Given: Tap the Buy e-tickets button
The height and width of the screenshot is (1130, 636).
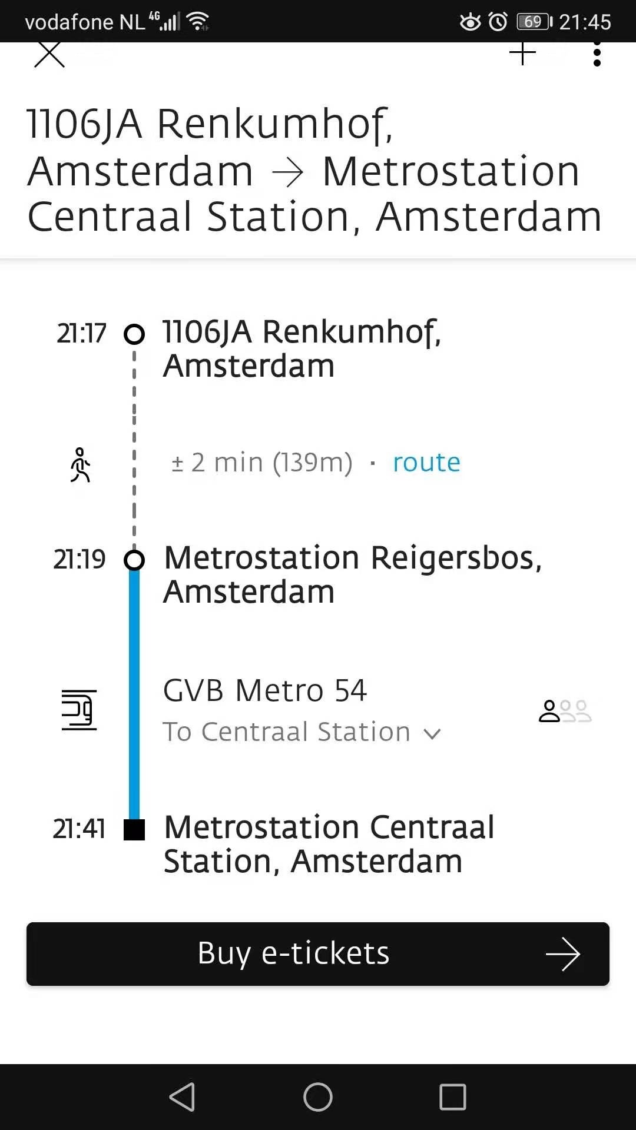Looking at the screenshot, I should pos(318,954).
